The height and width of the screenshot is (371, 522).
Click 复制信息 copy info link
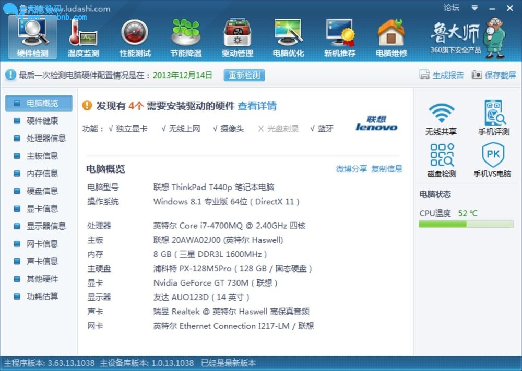coord(387,169)
